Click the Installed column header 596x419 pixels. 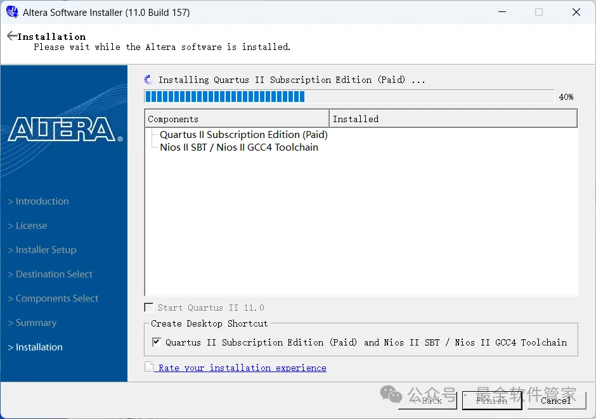pyautogui.click(x=453, y=119)
